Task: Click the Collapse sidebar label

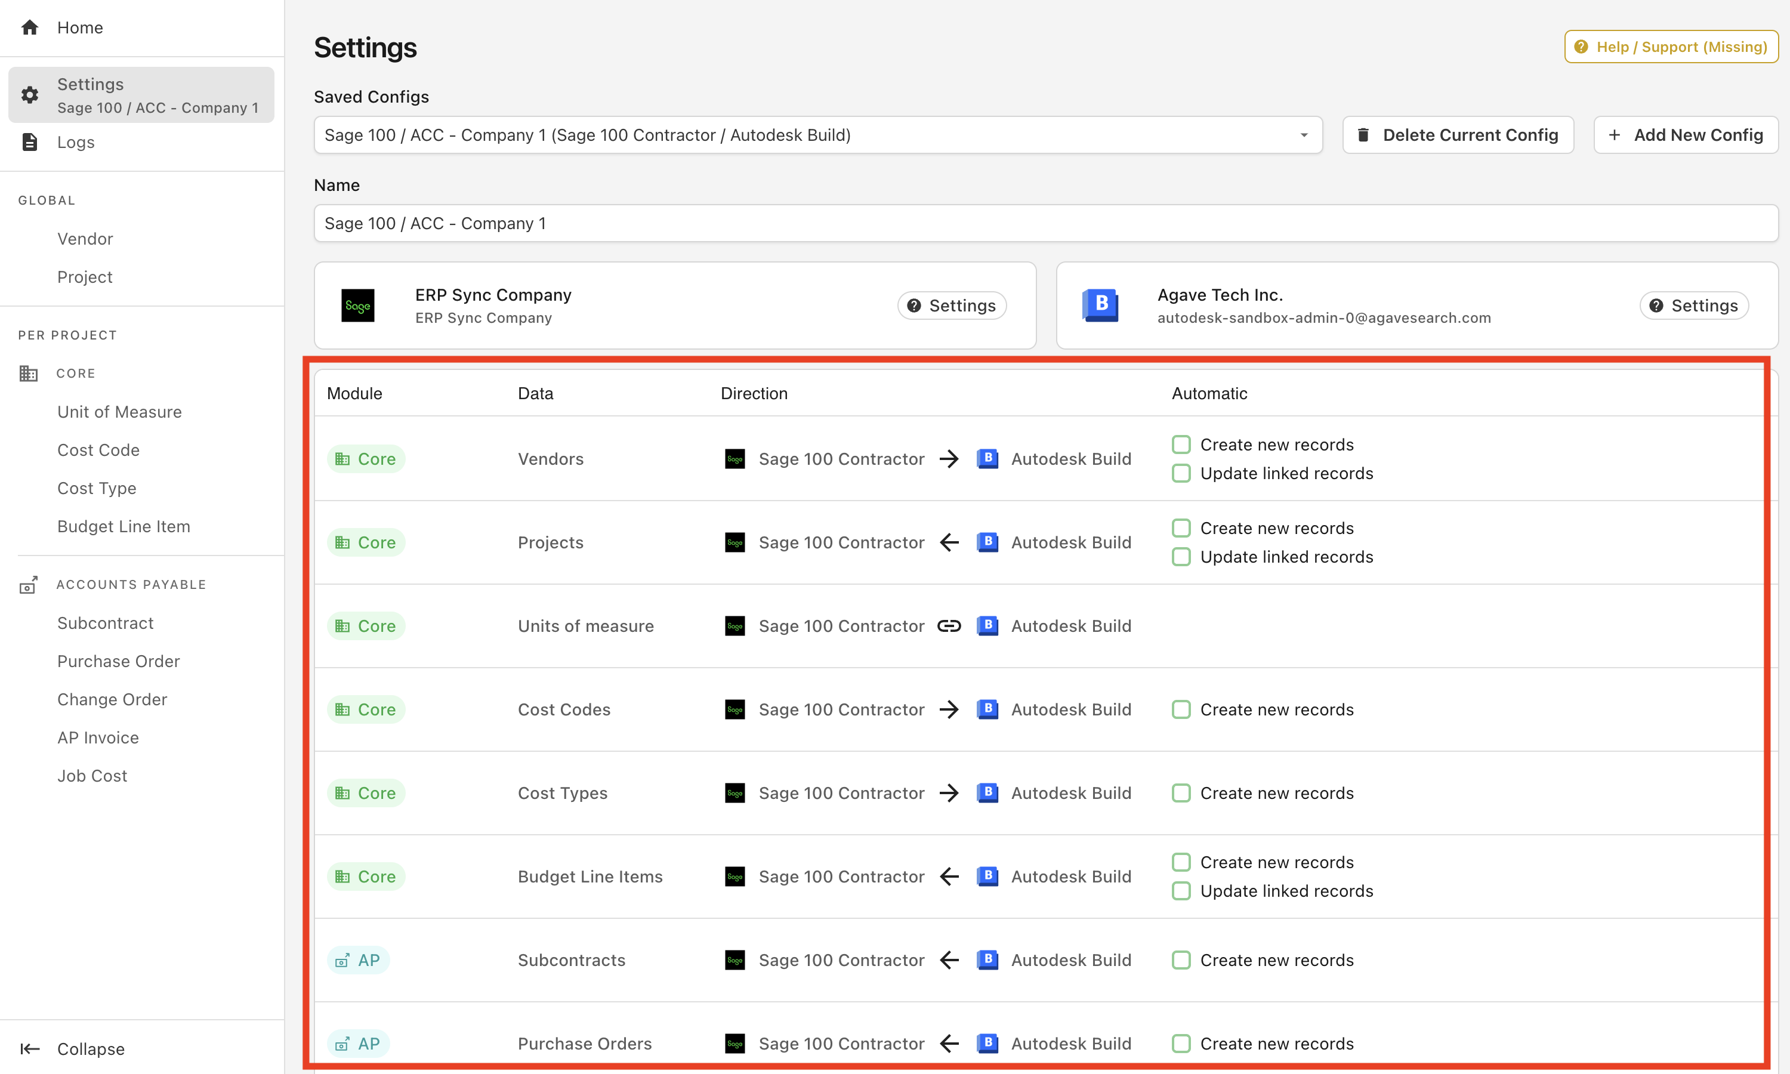Action: point(91,1049)
